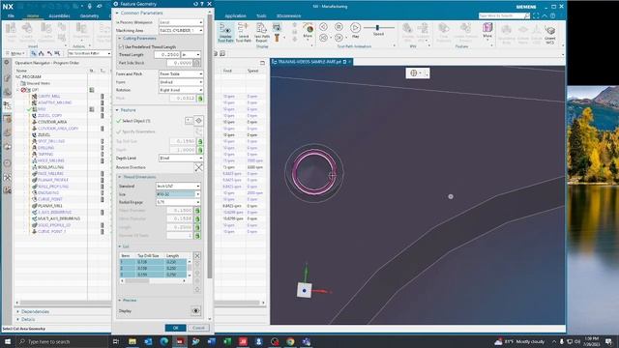Select first row in the thread list

click(153, 262)
